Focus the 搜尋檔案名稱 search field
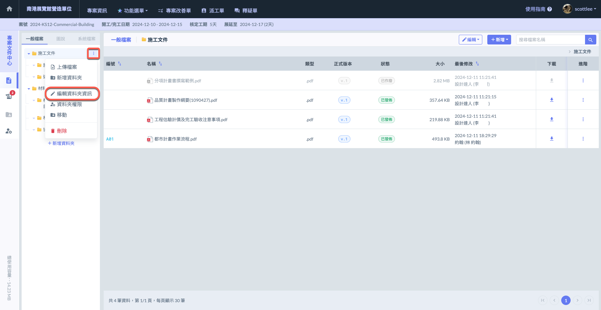This screenshot has height=310, width=601. click(x=550, y=40)
